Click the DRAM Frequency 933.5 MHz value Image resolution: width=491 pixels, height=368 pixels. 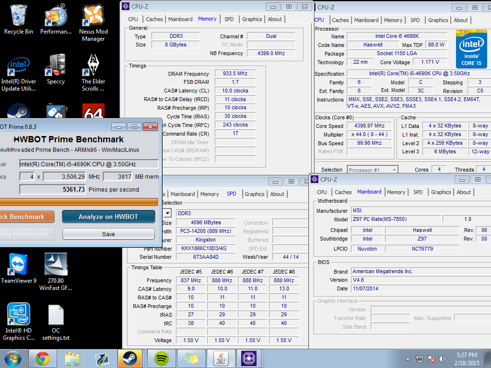[x=235, y=73]
